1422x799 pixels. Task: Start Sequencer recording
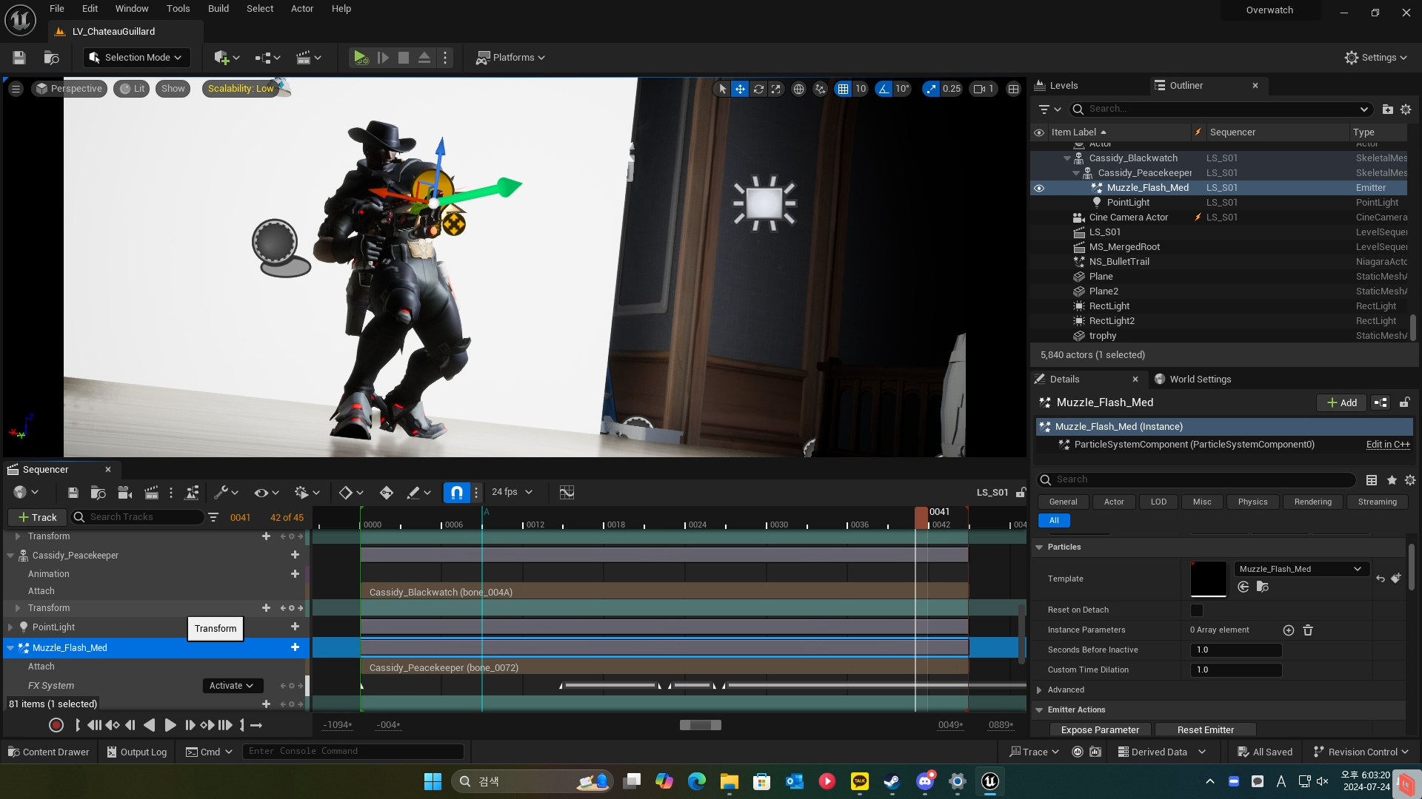click(56, 726)
